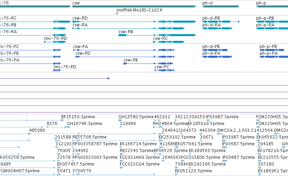Select the ph-p gene label

pos(261,3)
